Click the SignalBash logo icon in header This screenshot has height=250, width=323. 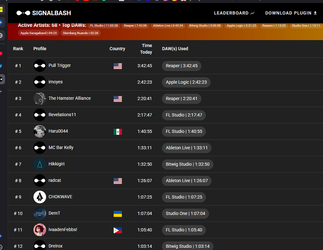click(23, 13)
